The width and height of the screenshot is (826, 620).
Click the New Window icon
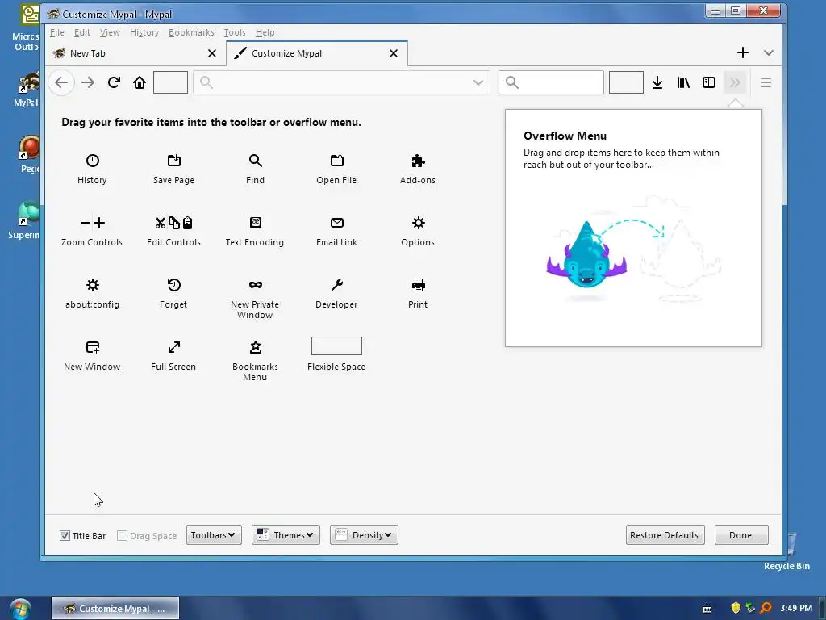click(93, 347)
